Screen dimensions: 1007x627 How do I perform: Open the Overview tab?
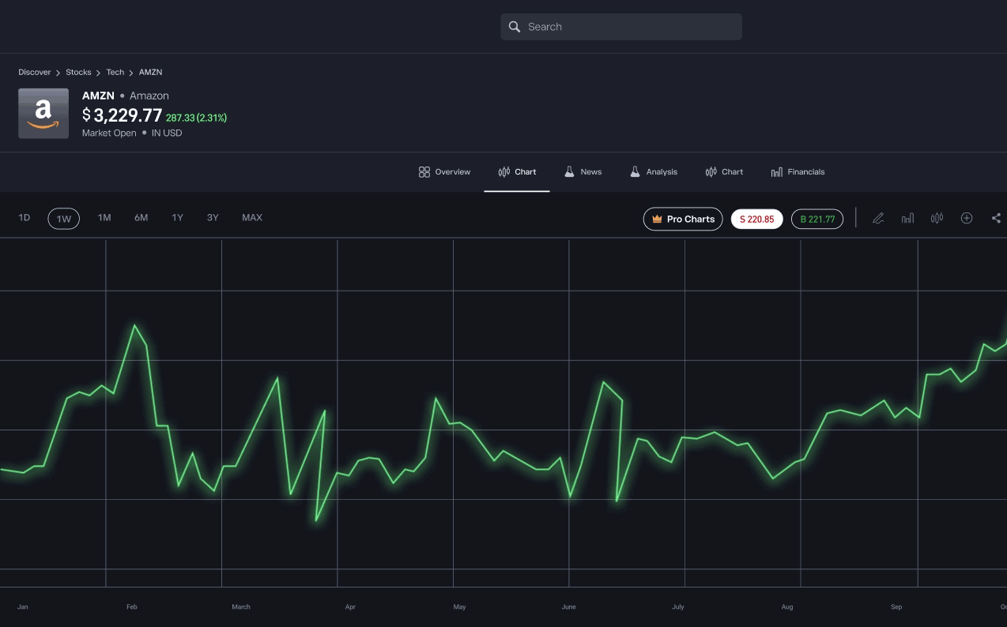coord(444,172)
